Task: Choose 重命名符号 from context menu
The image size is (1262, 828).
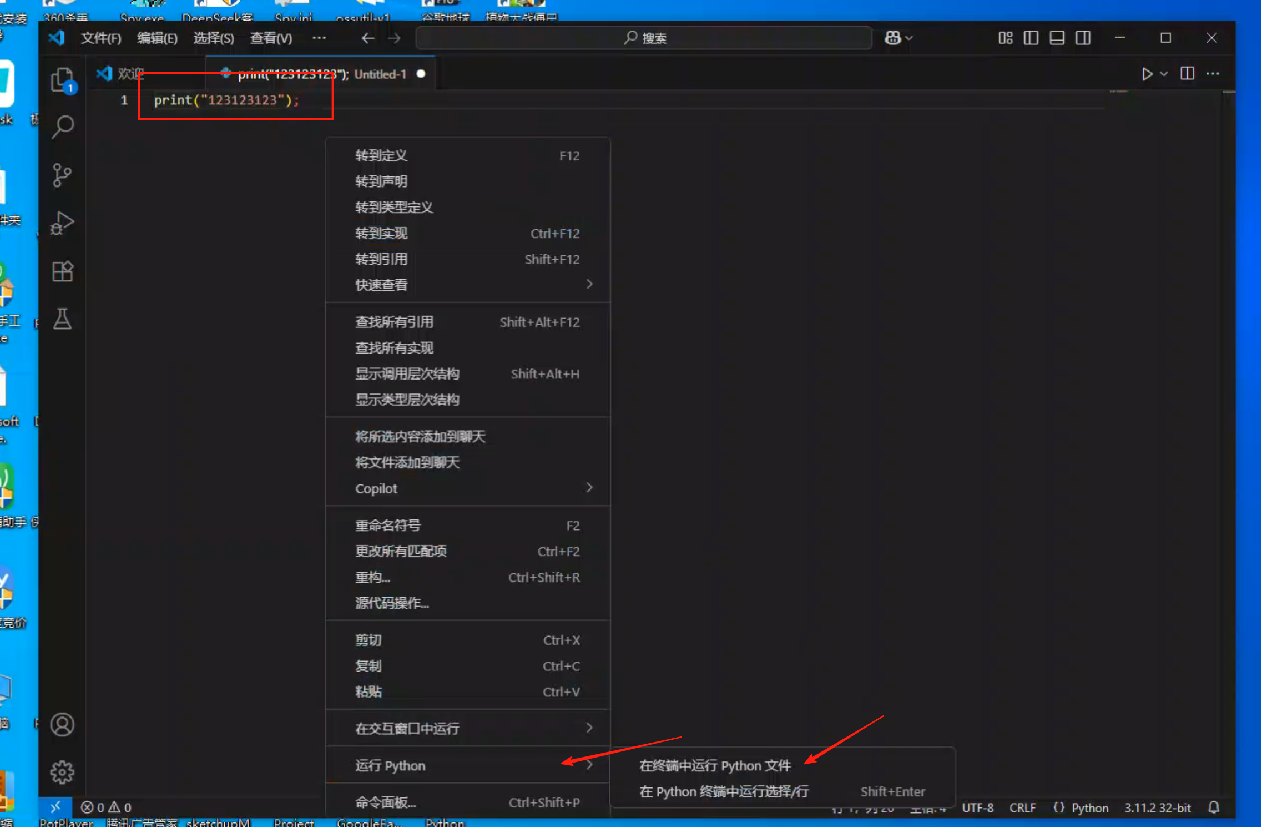Action: 468,526
